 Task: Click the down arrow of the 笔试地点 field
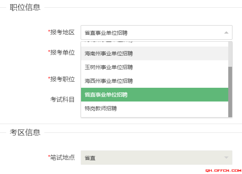226,158
